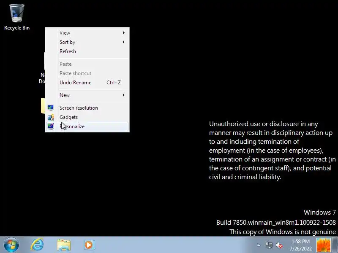Open the network status tray icon
This screenshot has width=338, height=253.
tap(269, 245)
